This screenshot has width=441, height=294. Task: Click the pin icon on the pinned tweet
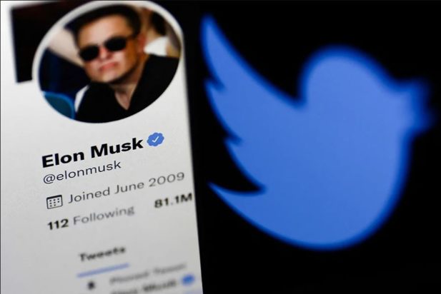pos(91,286)
